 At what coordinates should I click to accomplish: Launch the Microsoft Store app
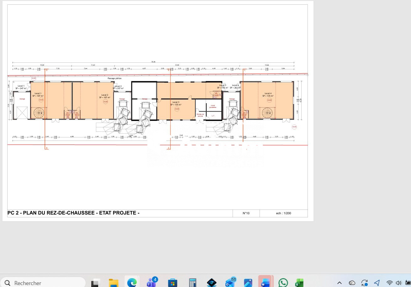172,283
